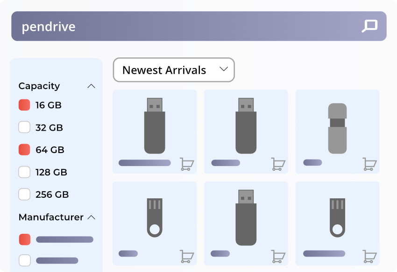397x272 pixels.
Task: Check the second Manufacturer filter
Action: 24,260
